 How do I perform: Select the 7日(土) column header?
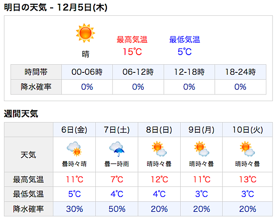pos(117,130)
